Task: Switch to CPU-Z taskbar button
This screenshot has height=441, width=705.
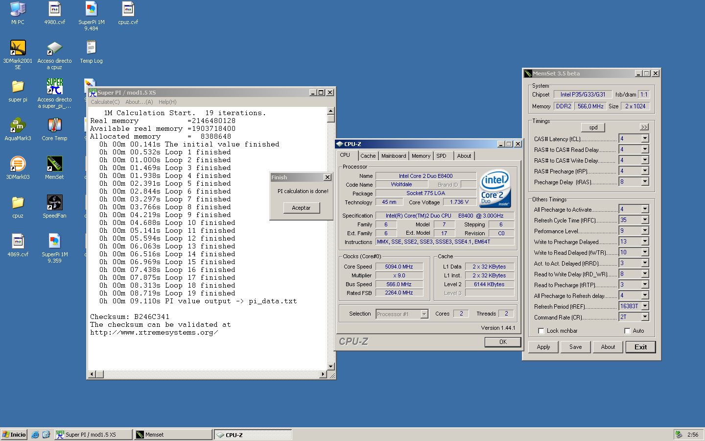Action: pos(253,435)
